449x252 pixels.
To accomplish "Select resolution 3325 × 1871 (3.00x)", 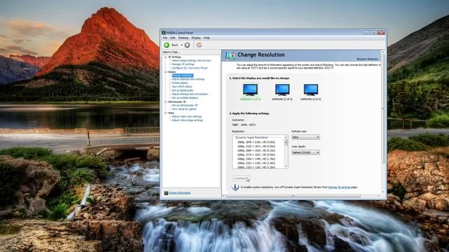I will (256, 146).
